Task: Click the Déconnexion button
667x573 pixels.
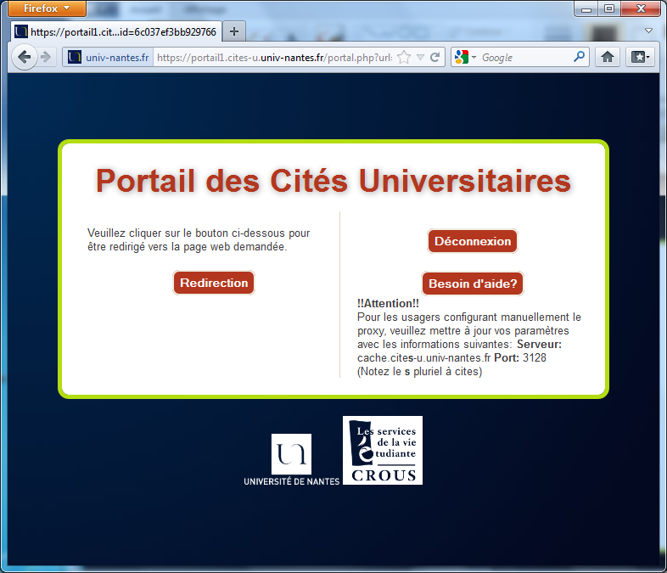Action: (x=473, y=241)
